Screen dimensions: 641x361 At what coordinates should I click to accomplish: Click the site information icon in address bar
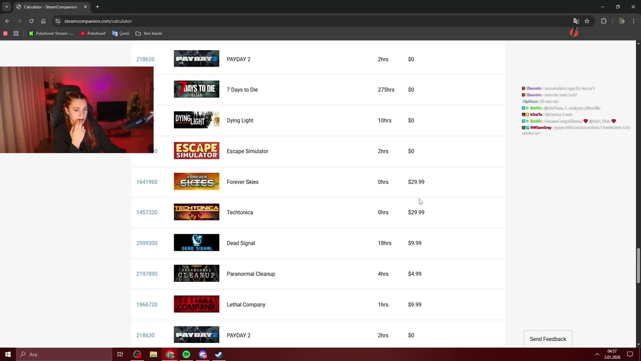pyautogui.click(x=58, y=21)
